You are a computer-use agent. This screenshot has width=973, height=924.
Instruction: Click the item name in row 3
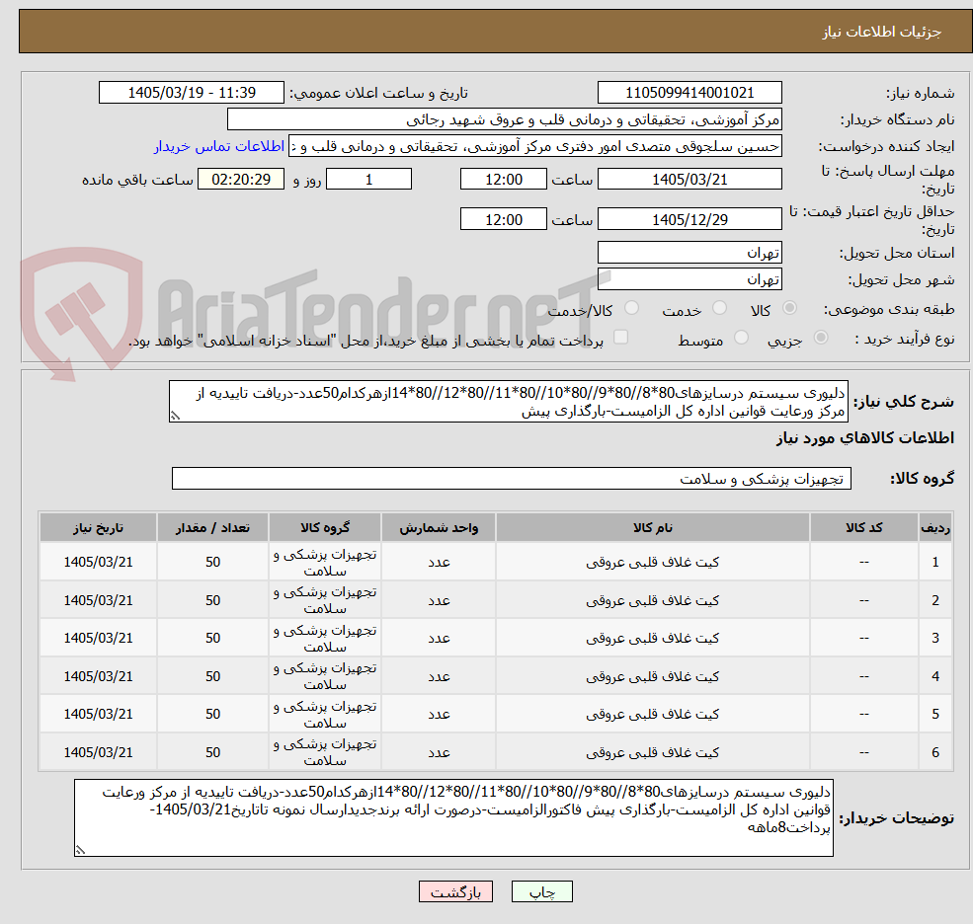point(652,638)
